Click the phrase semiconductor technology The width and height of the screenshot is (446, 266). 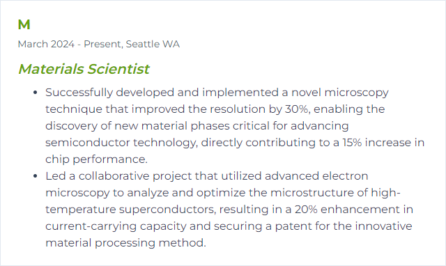(x=121, y=143)
